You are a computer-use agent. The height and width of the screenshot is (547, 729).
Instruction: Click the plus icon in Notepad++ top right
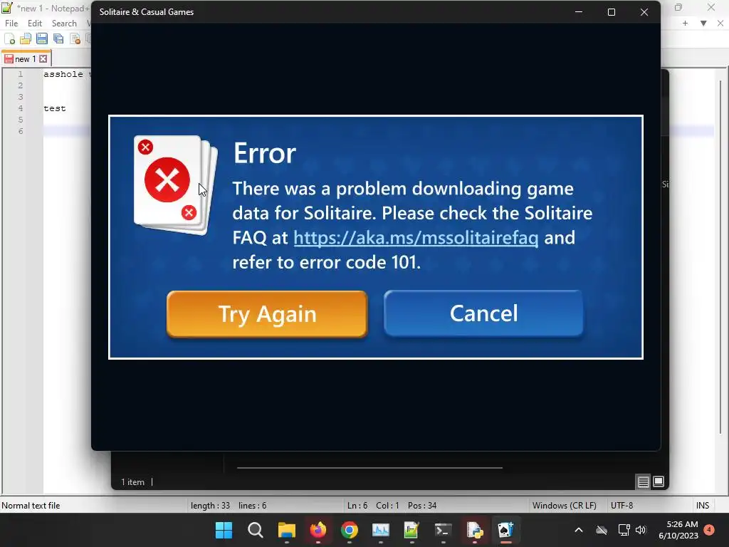point(685,24)
